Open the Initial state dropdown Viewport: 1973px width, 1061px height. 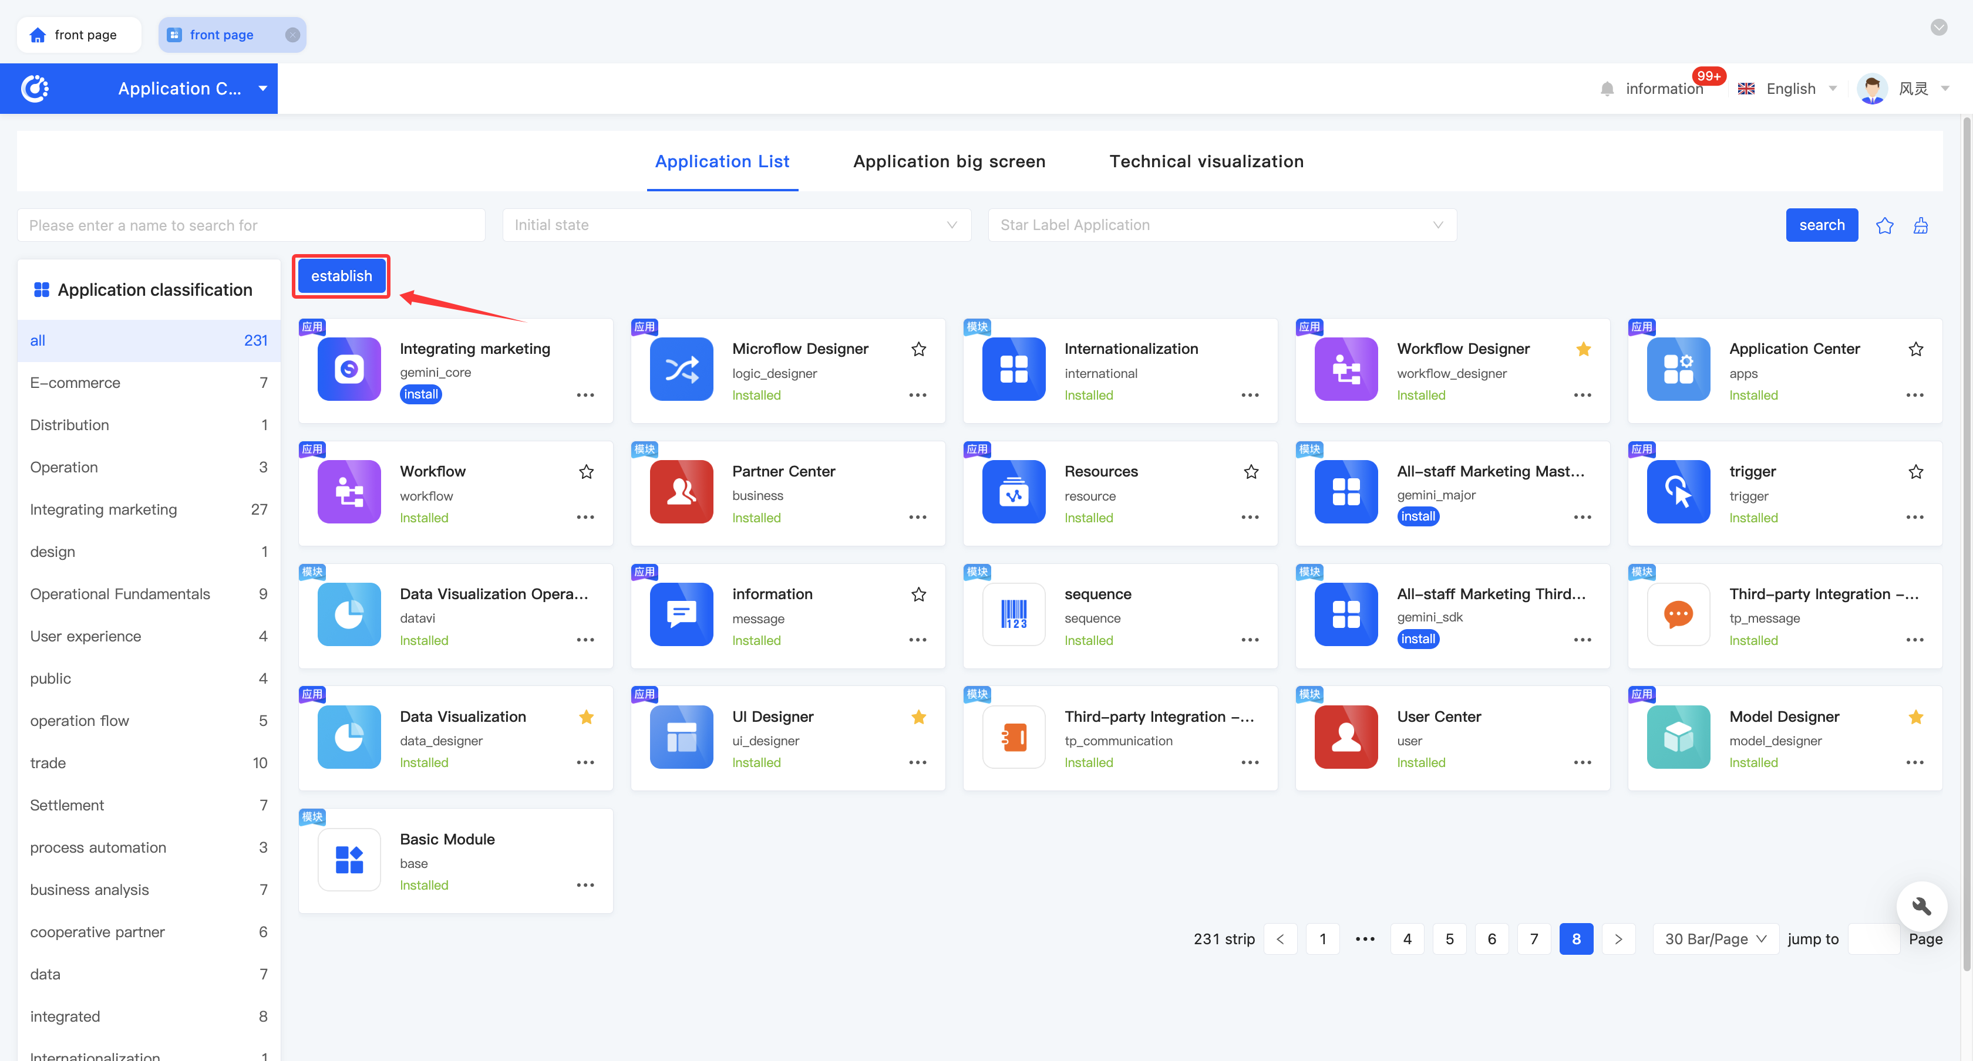(x=736, y=225)
